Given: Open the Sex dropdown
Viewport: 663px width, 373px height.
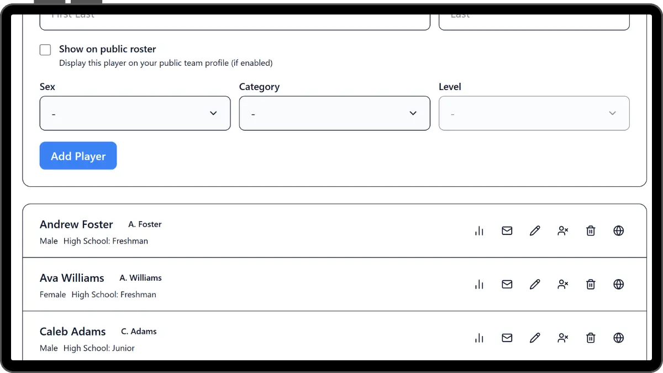Looking at the screenshot, I should (x=135, y=113).
